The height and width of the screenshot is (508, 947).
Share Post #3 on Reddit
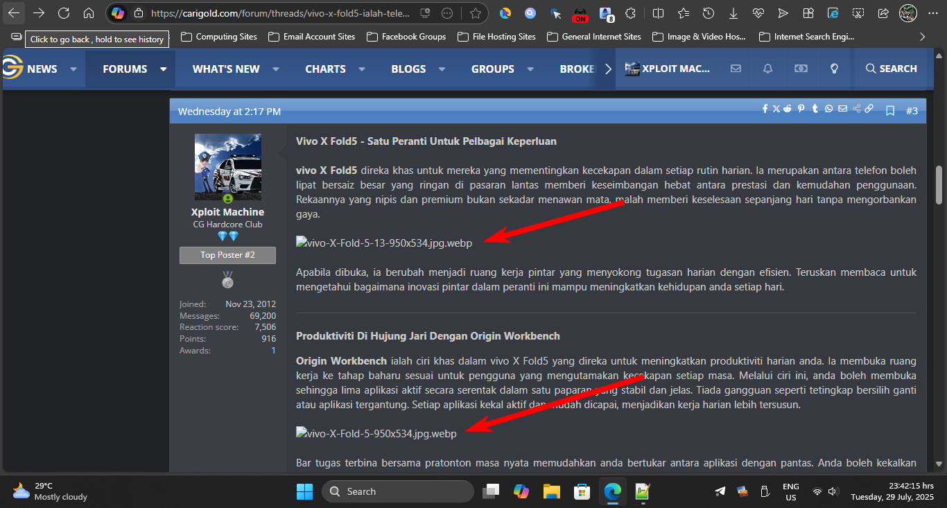[x=788, y=109]
